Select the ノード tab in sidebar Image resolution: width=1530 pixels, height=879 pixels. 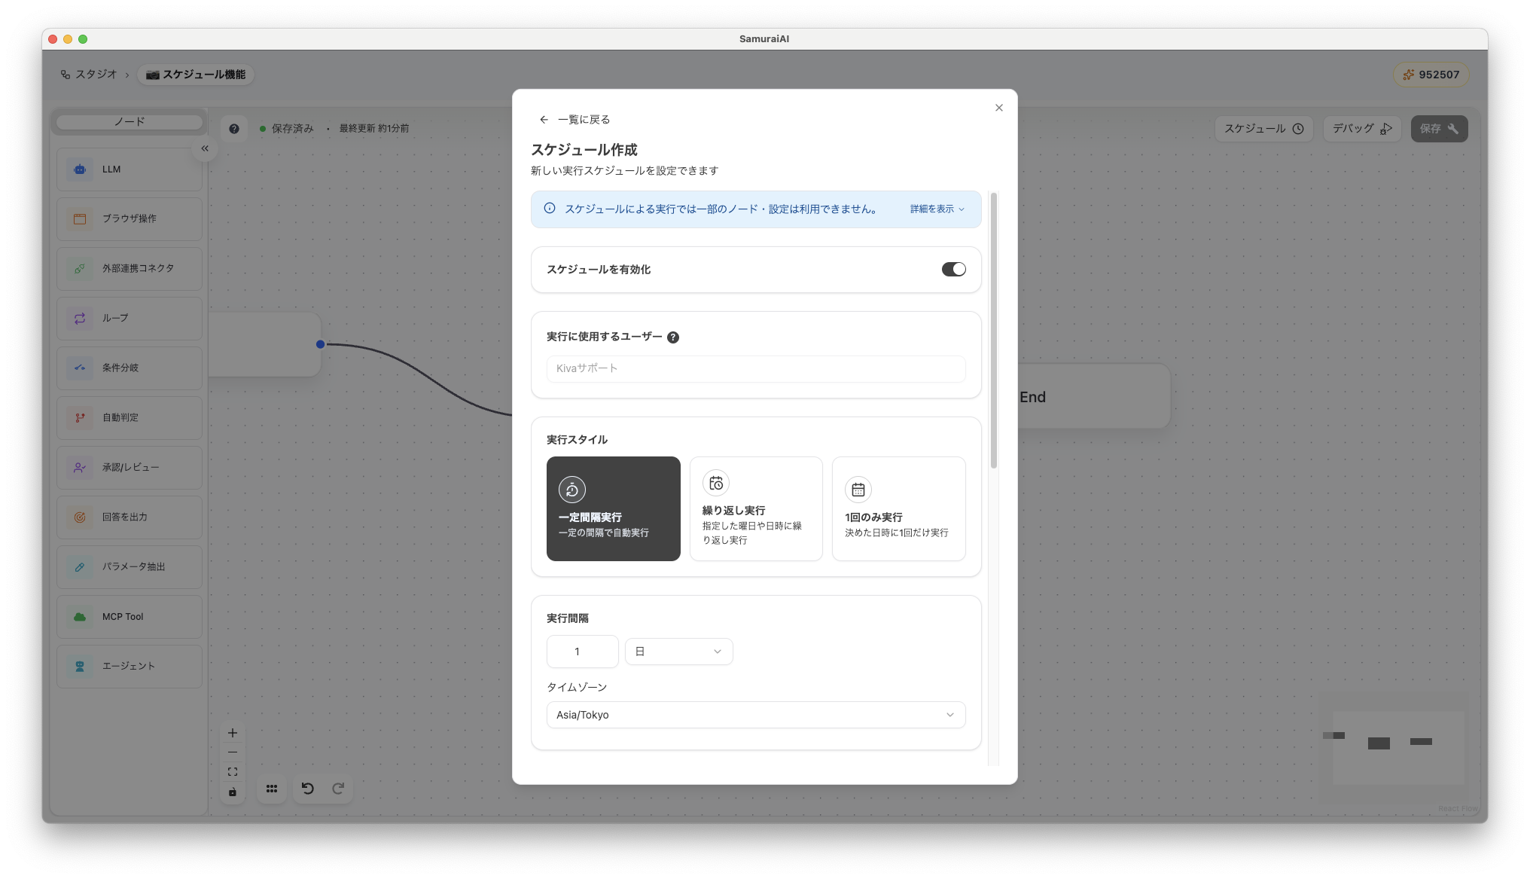pos(130,122)
